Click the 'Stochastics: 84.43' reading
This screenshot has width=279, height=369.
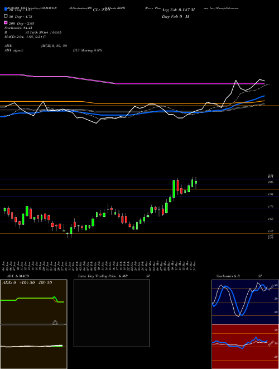pyautogui.click(x=18, y=28)
